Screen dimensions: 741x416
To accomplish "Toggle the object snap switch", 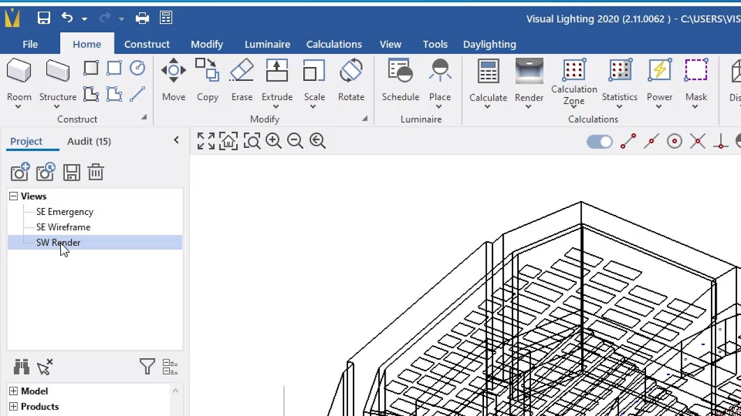I will pyautogui.click(x=599, y=142).
